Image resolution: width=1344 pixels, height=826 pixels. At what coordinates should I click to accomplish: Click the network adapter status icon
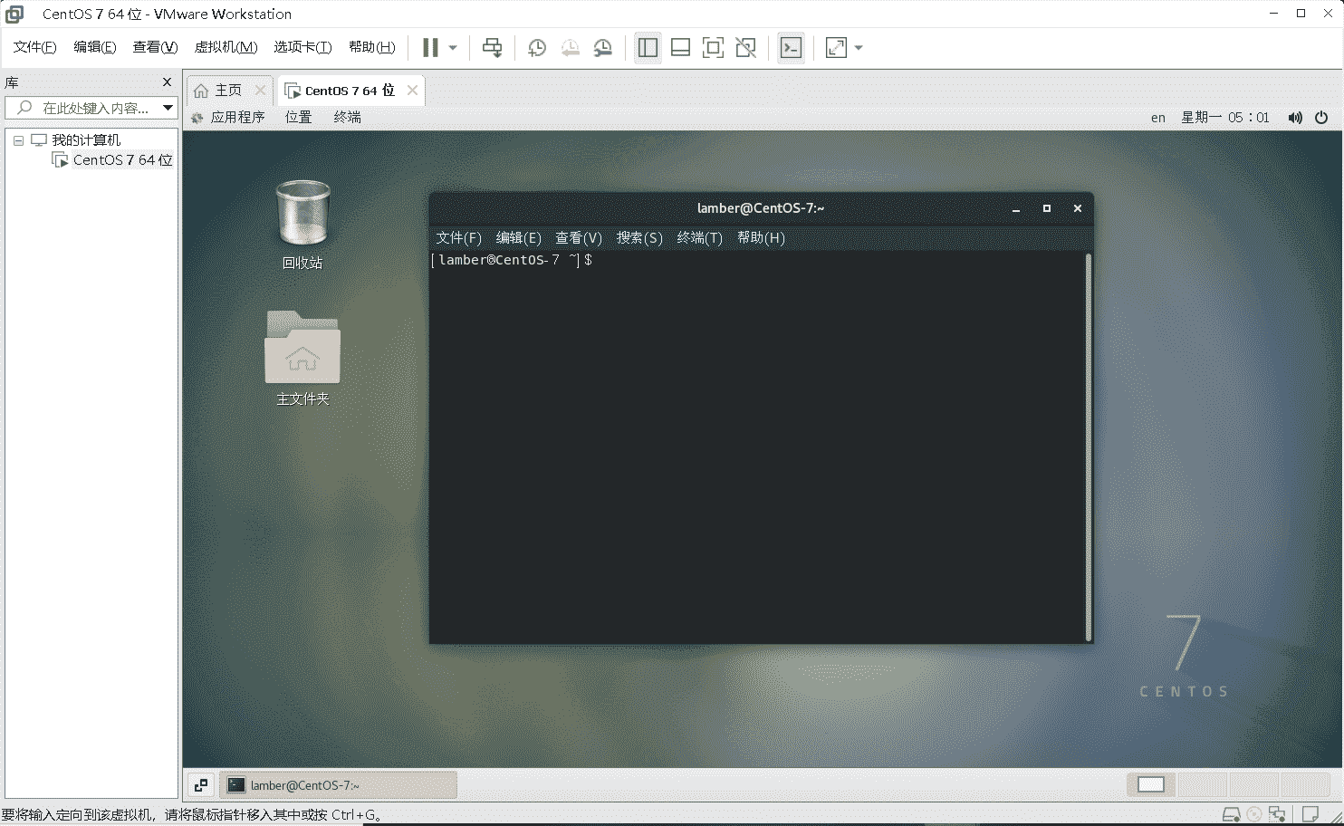pos(1277,814)
